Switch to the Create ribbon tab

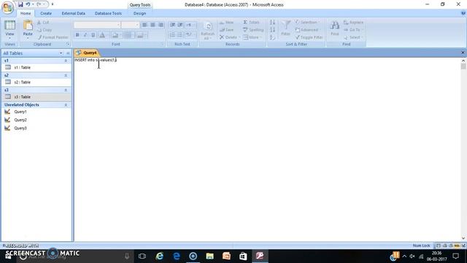(x=46, y=13)
